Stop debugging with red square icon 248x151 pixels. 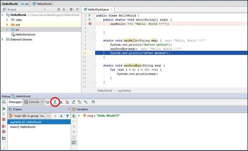click(4, 119)
